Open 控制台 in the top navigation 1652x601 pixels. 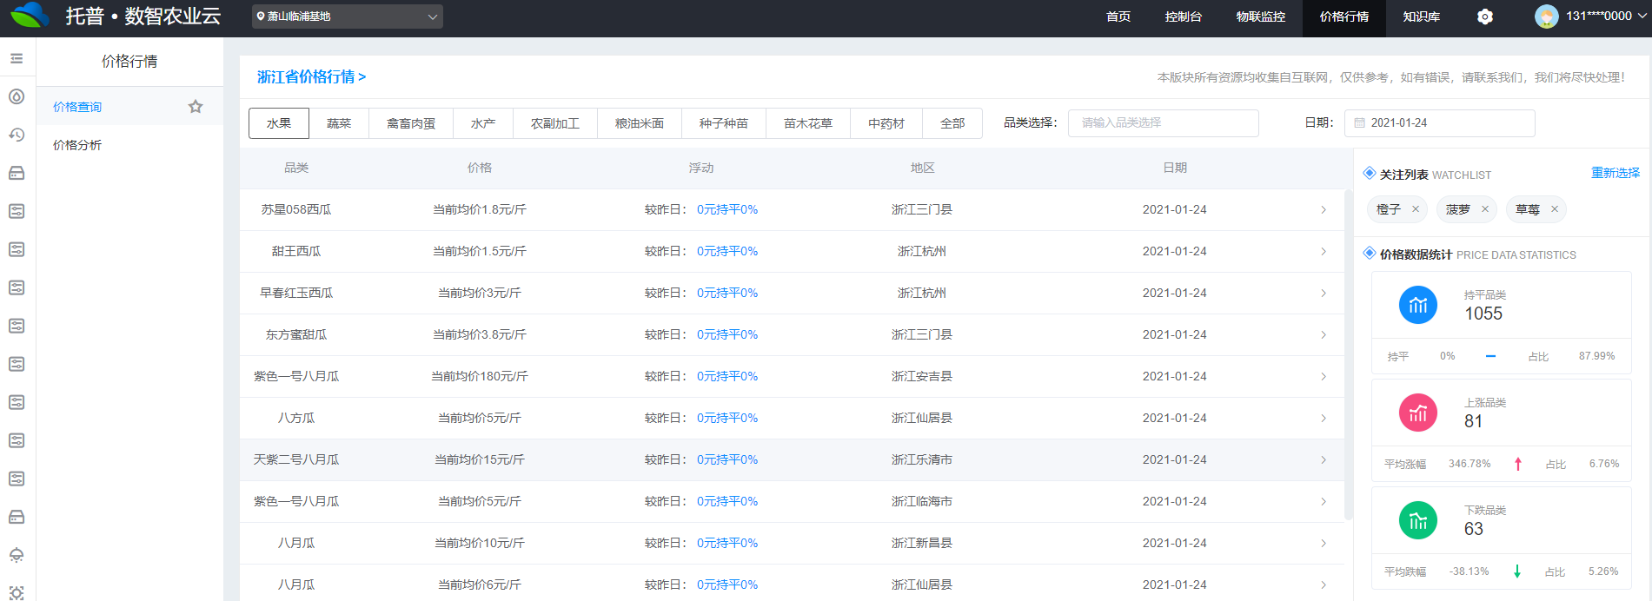point(1184,17)
